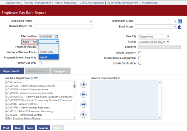This screenshot has width=187, height=131.
Task: Open the Financial Management menu
Action: click(37, 3)
